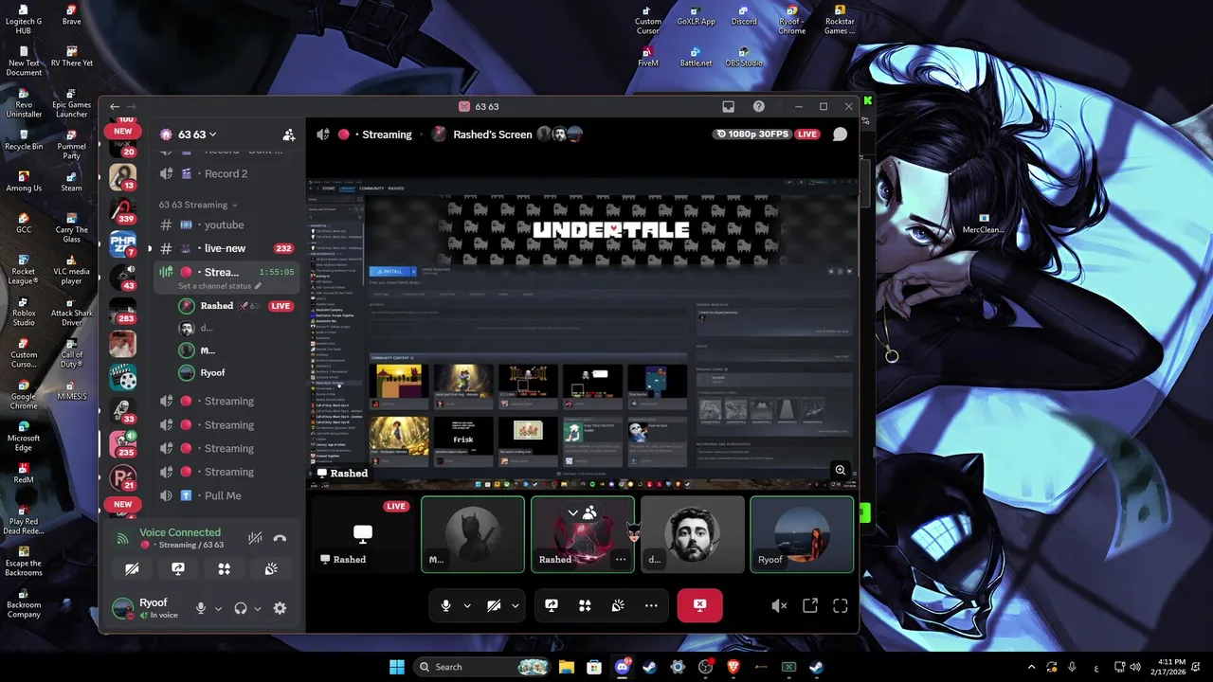Open the youtube text channel

[x=226, y=224]
